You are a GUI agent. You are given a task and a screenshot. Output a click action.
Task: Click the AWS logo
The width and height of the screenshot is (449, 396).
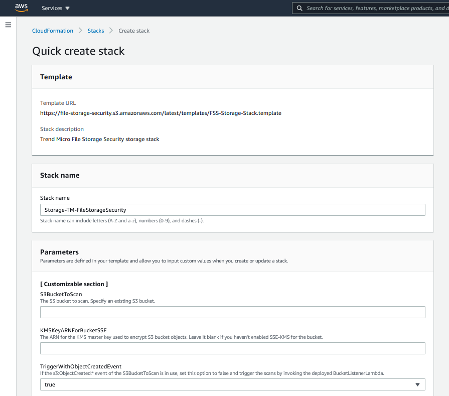coord(21,8)
